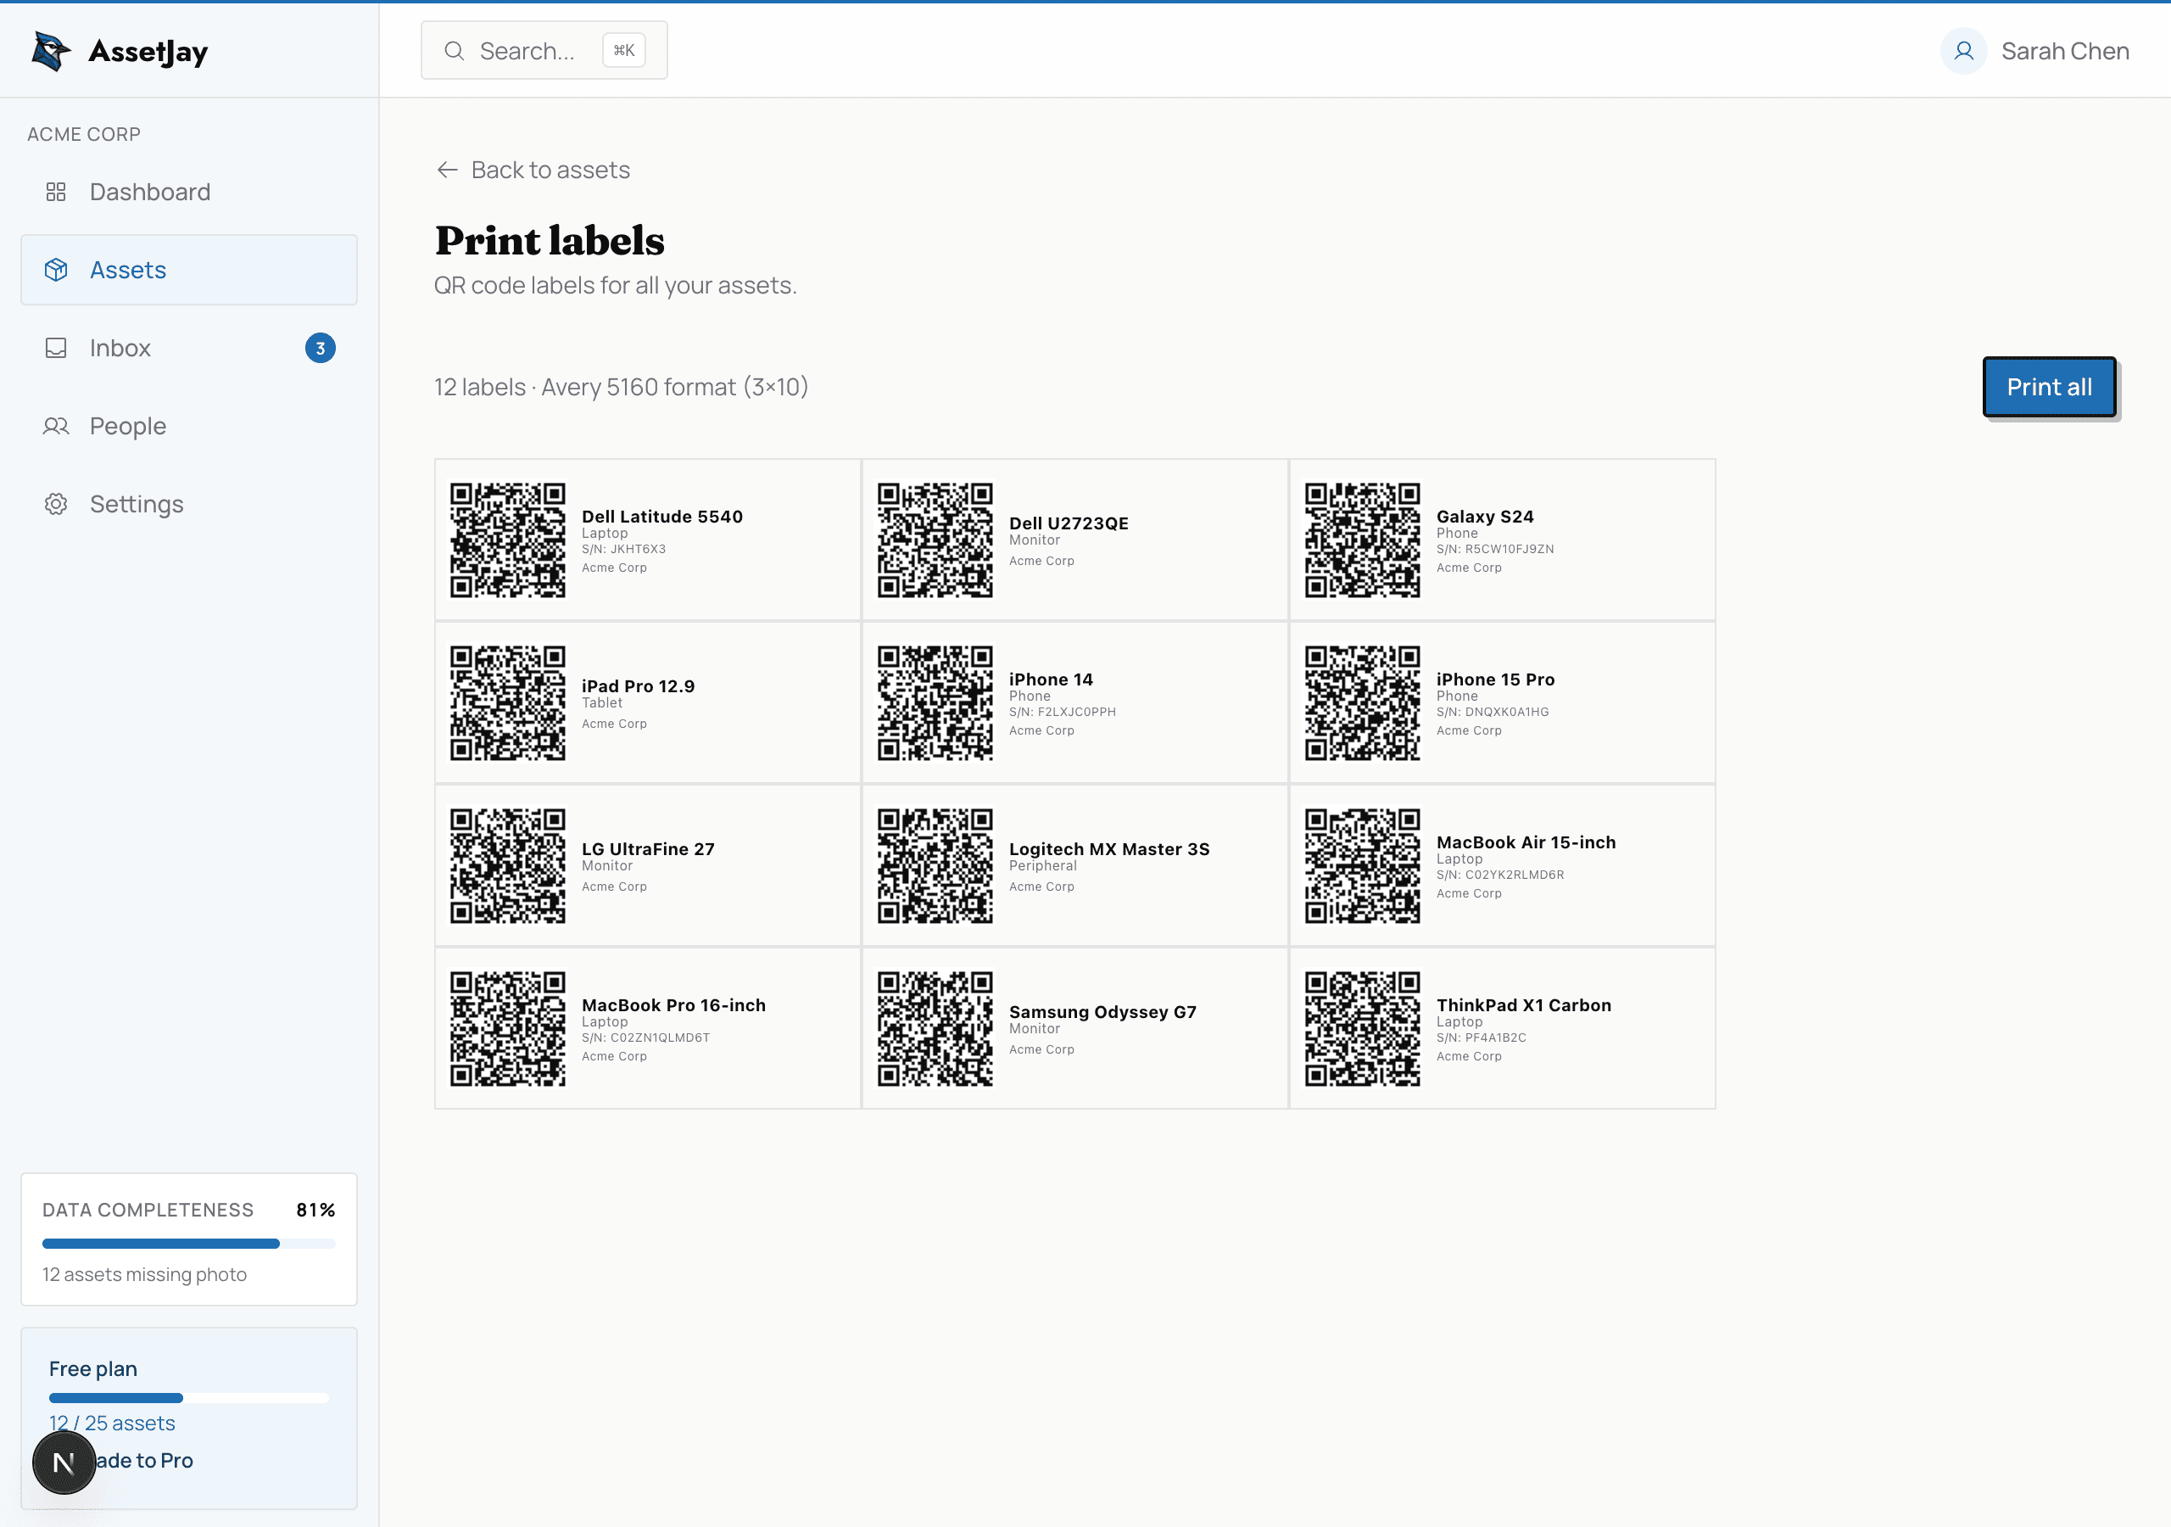Click the People sidebar icon

coord(56,426)
